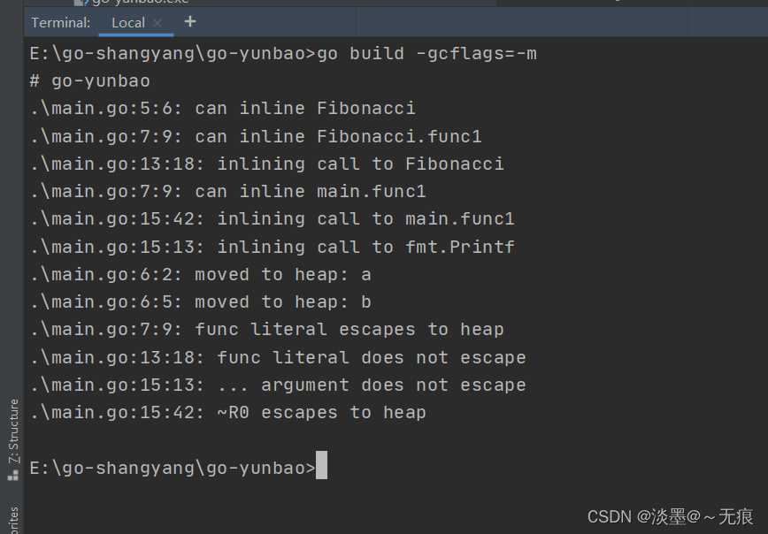768x534 pixels.
Task: Open main.go:15:13 argument does not escape line
Action: click(x=118, y=385)
